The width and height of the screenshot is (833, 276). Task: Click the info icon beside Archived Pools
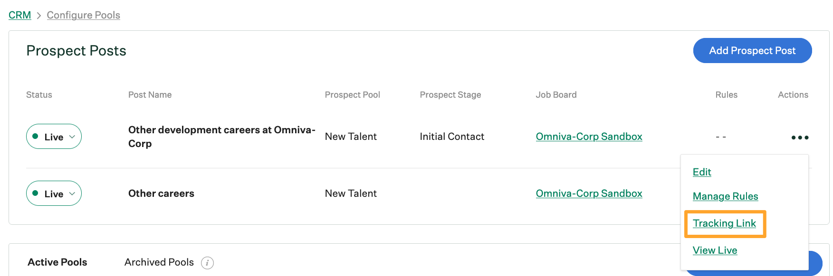(x=208, y=263)
